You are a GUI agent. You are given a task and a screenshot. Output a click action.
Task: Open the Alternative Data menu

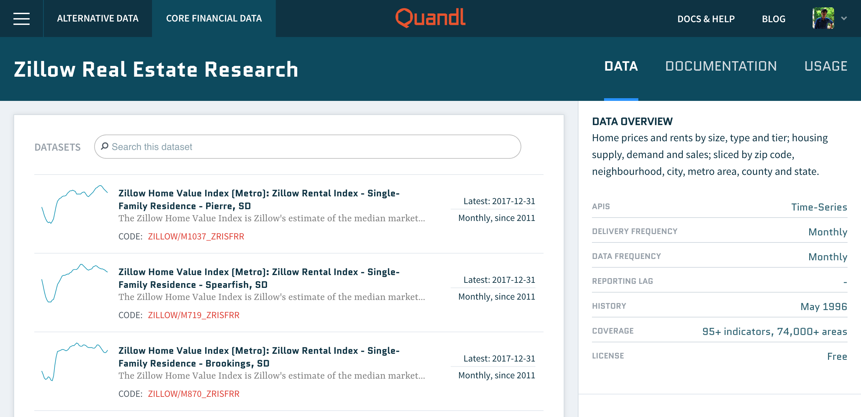point(98,18)
